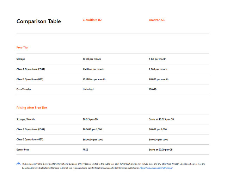
Task: Click the 2,000 per month cell
Action: point(158,69)
